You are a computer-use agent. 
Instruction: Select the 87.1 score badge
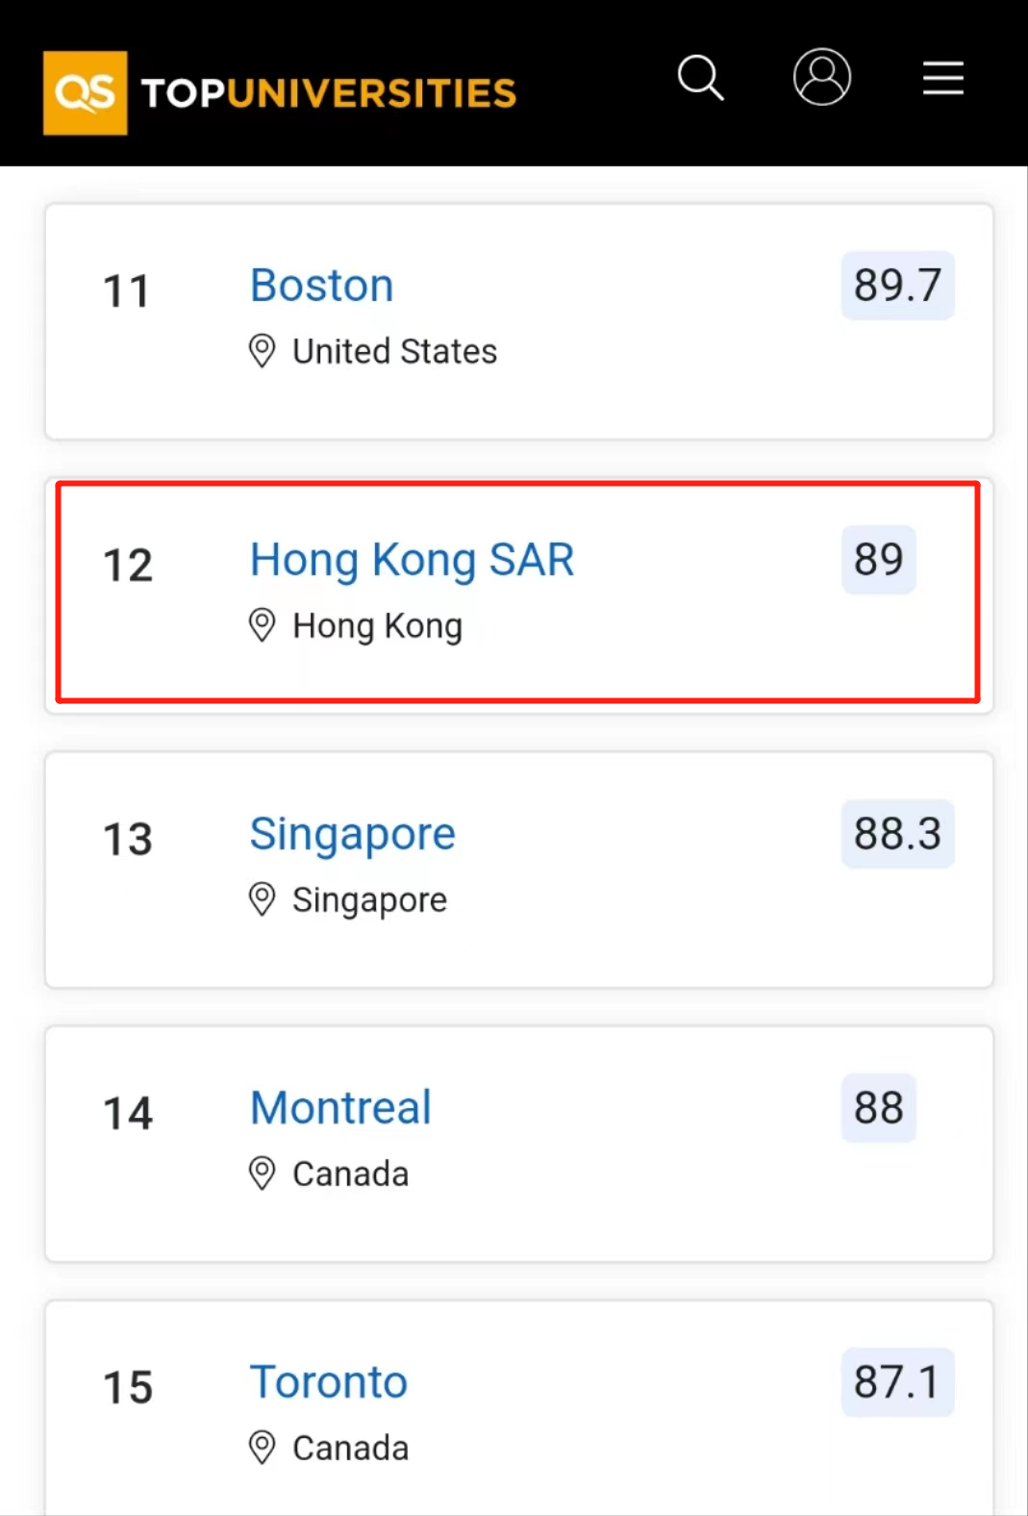coord(898,1382)
